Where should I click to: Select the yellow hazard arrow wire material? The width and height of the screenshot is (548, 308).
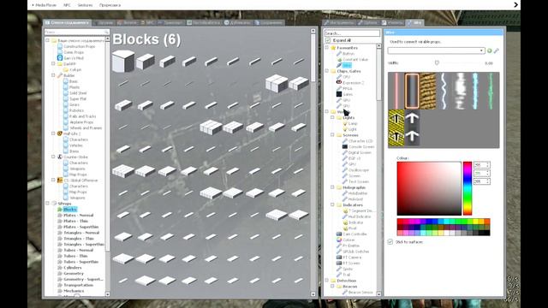(396, 127)
